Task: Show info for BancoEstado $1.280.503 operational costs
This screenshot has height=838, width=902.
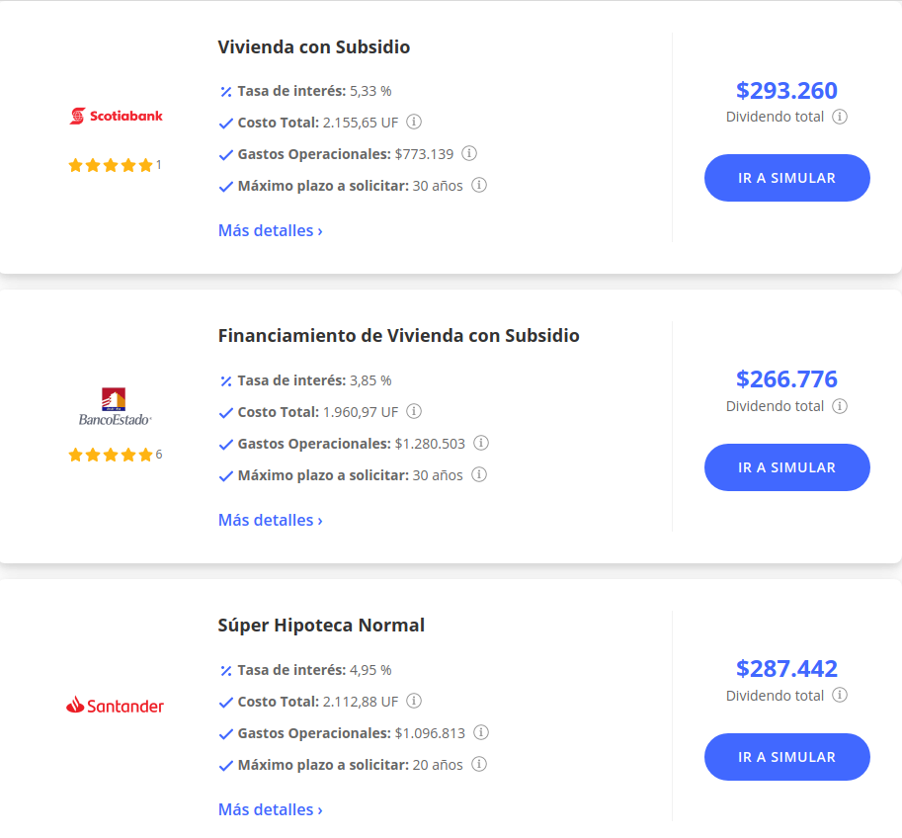Action: (x=481, y=443)
